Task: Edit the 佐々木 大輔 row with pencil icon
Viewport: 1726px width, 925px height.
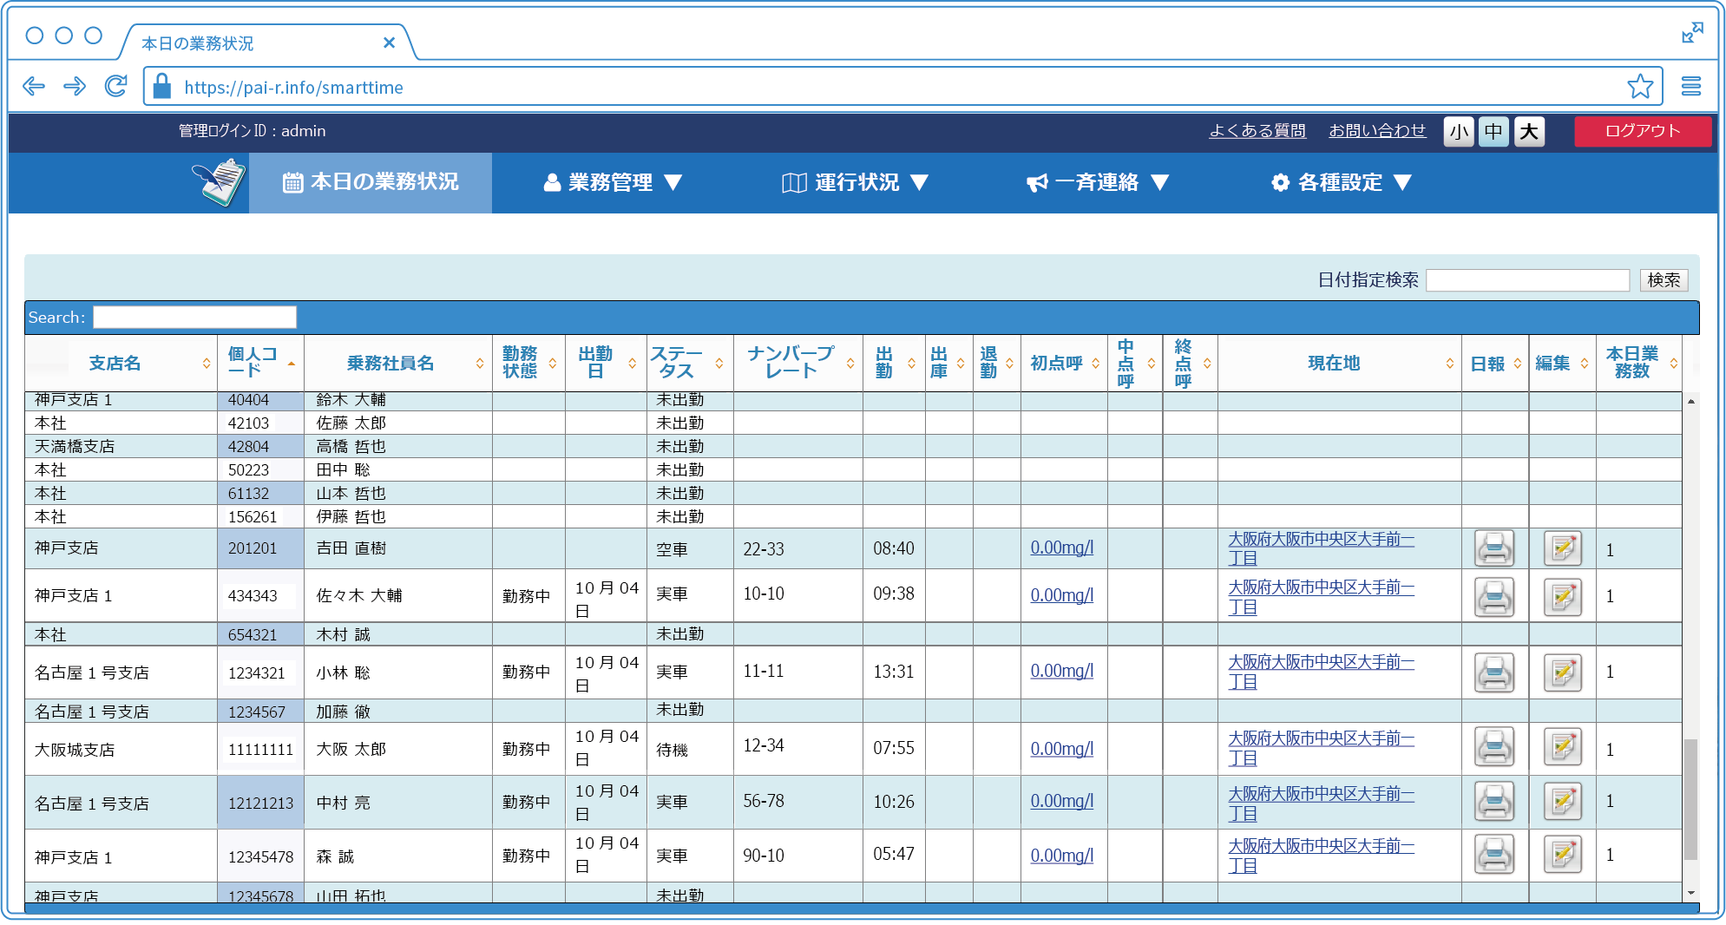Action: 1563,596
